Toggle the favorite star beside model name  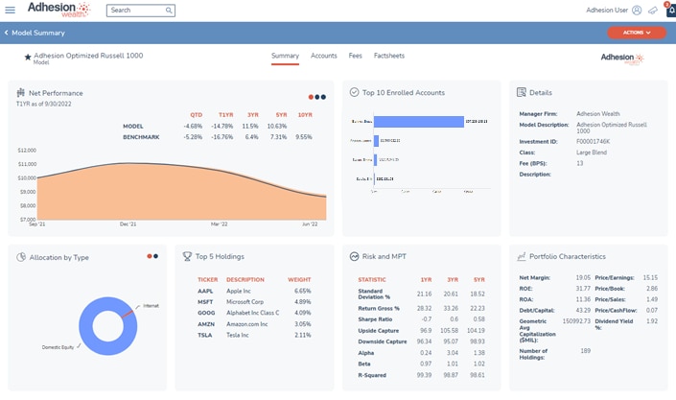click(28, 57)
